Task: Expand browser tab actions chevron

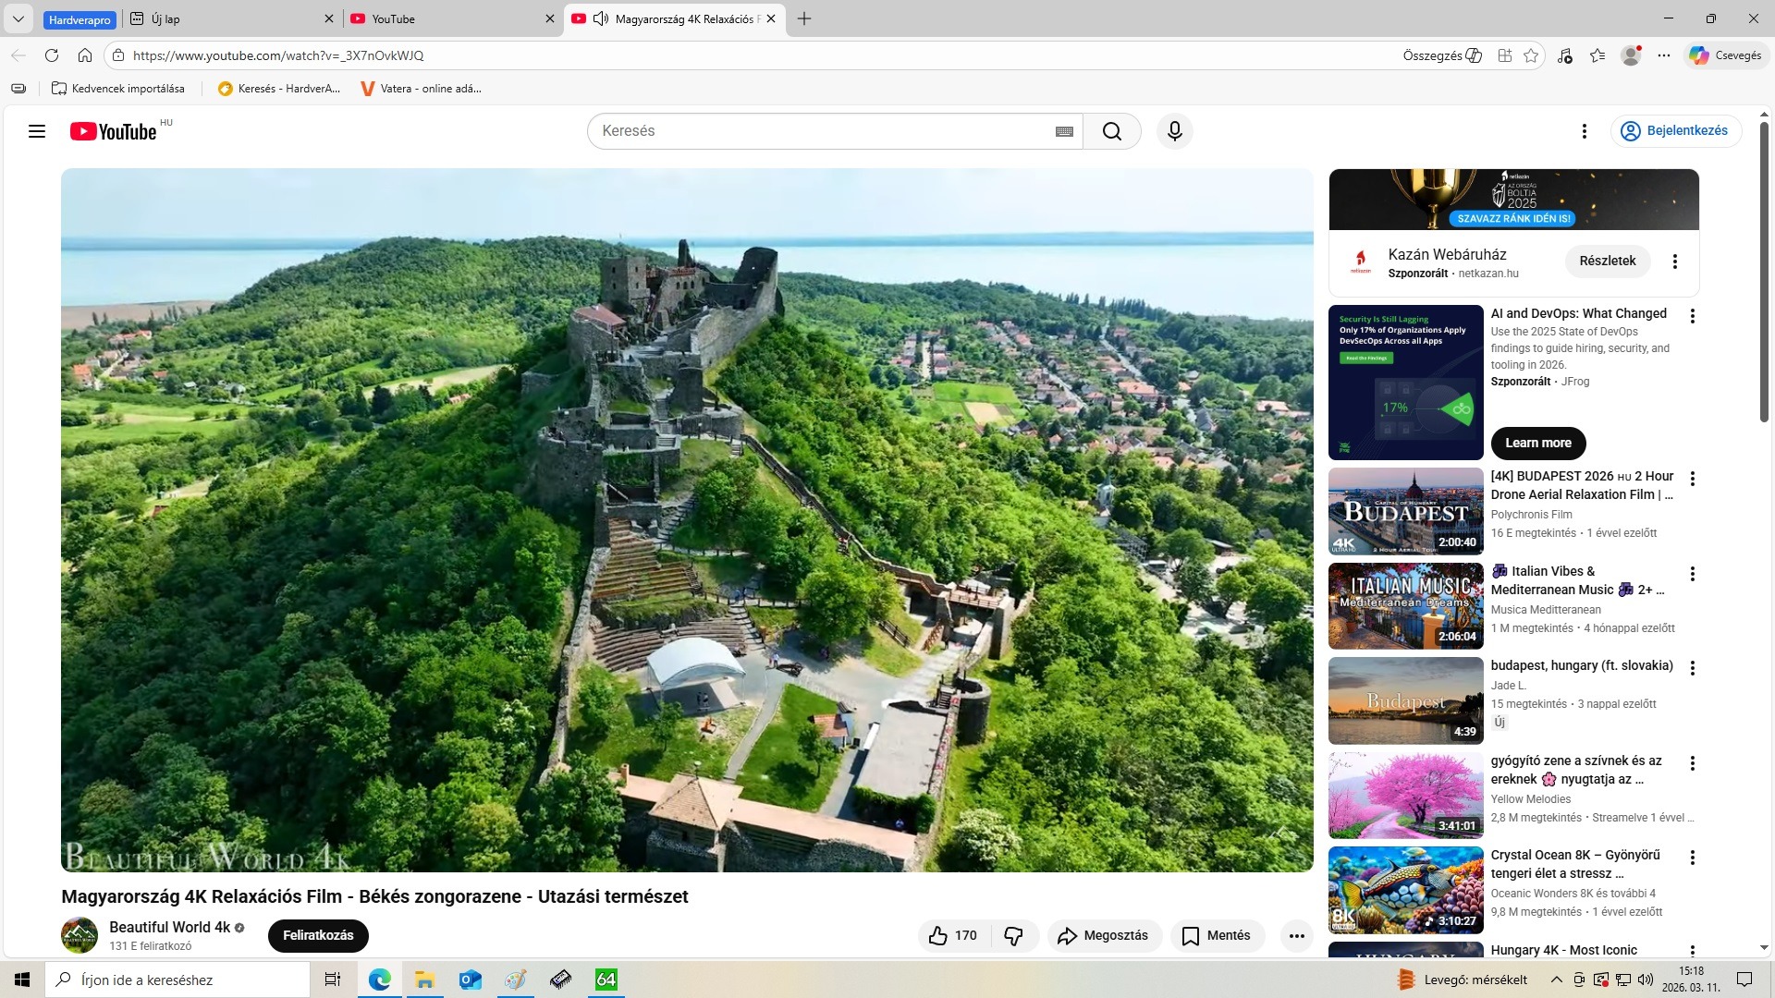Action: click(x=18, y=18)
